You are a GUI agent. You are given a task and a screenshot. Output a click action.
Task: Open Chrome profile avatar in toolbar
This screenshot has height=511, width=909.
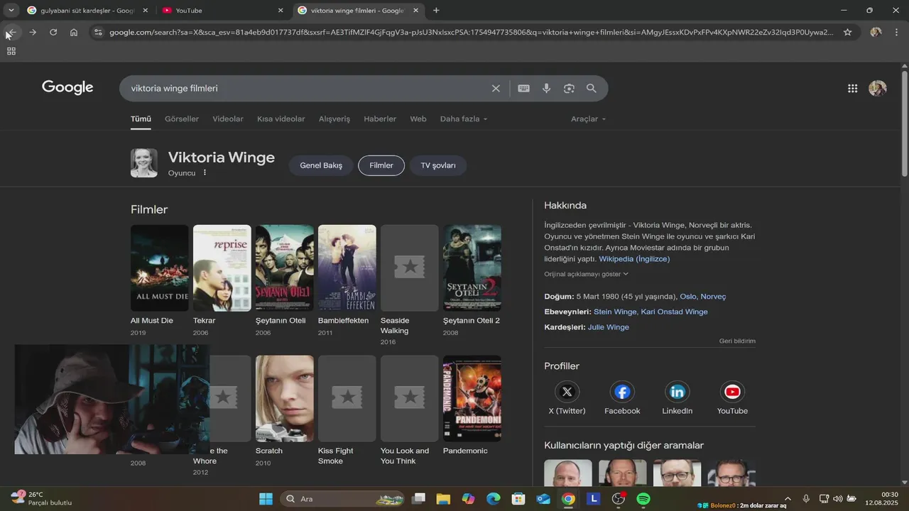[x=876, y=32]
